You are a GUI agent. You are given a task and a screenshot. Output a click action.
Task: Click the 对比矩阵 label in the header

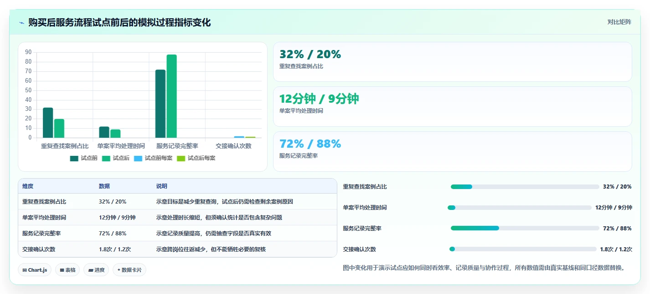(619, 22)
